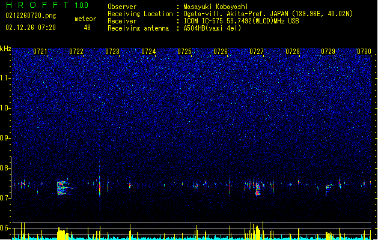Viewport: 378px width, 240px height.
Task: Click the 0.7 kHz axis label
Action: click(x=5, y=198)
